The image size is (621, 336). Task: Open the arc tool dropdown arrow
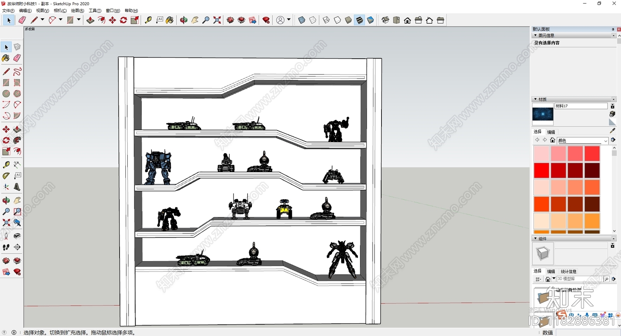(x=61, y=19)
